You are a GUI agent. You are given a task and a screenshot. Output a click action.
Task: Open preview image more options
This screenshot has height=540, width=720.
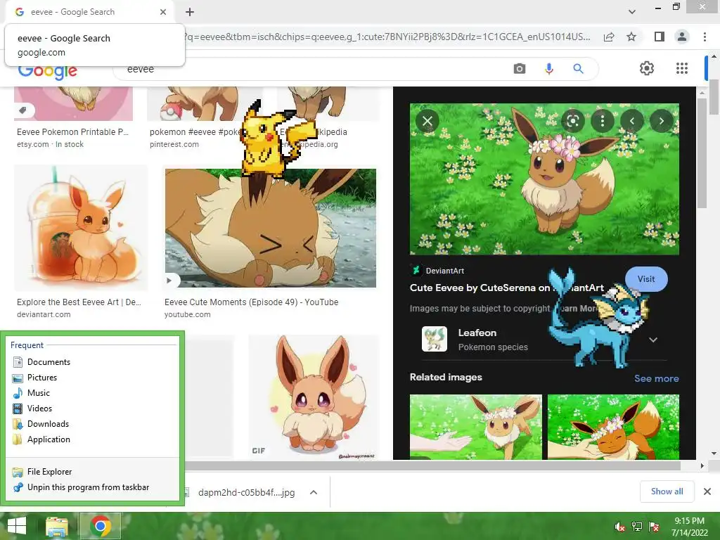[x=603, y=121]
